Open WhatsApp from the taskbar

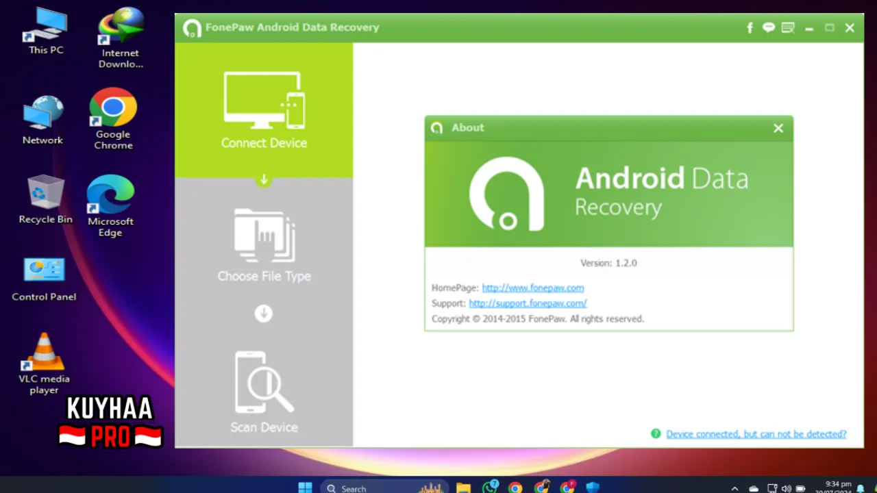pos(490,487)
